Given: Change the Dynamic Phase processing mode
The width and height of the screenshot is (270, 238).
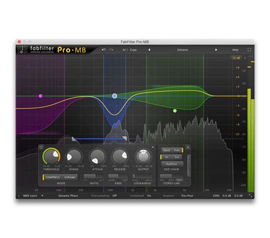Looking at the screenshot, I should click(68, 195).
